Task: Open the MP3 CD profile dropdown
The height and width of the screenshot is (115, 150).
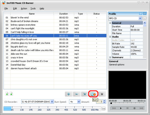Action: [140, 18]
